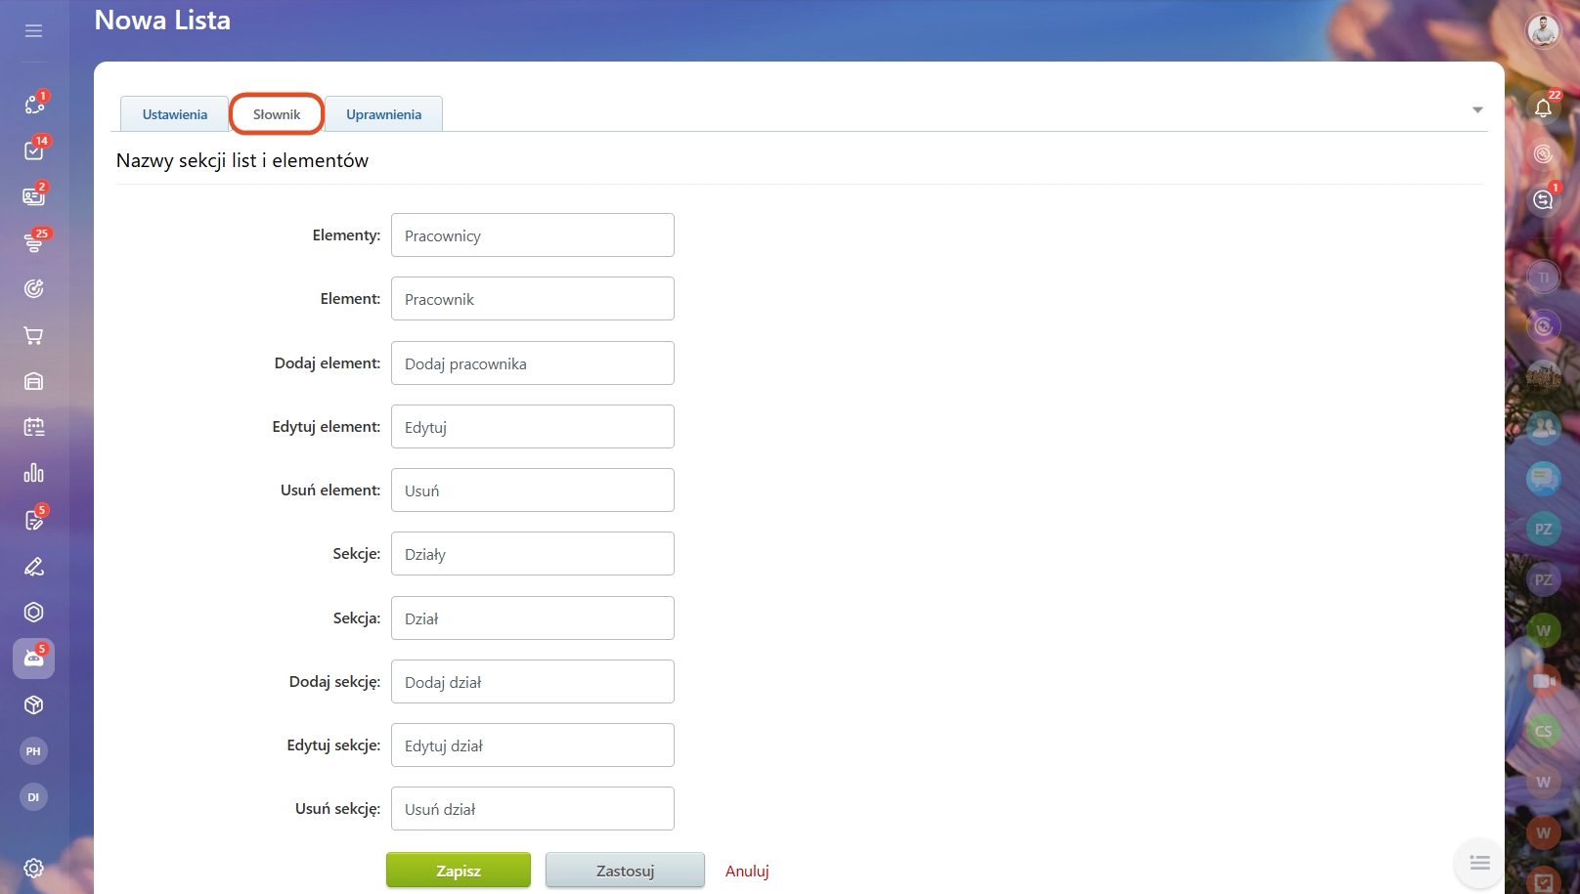Switch to the Ustawienia tab
Viewport: 1580px width, 894px height.
pyautogui.click(x=175, y=114)
